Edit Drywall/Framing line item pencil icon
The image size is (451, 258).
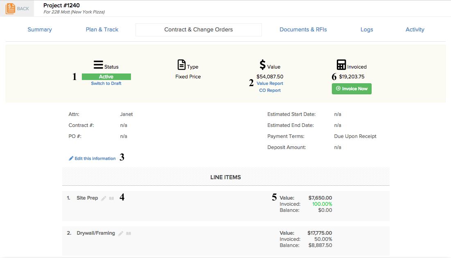[121, 234]
